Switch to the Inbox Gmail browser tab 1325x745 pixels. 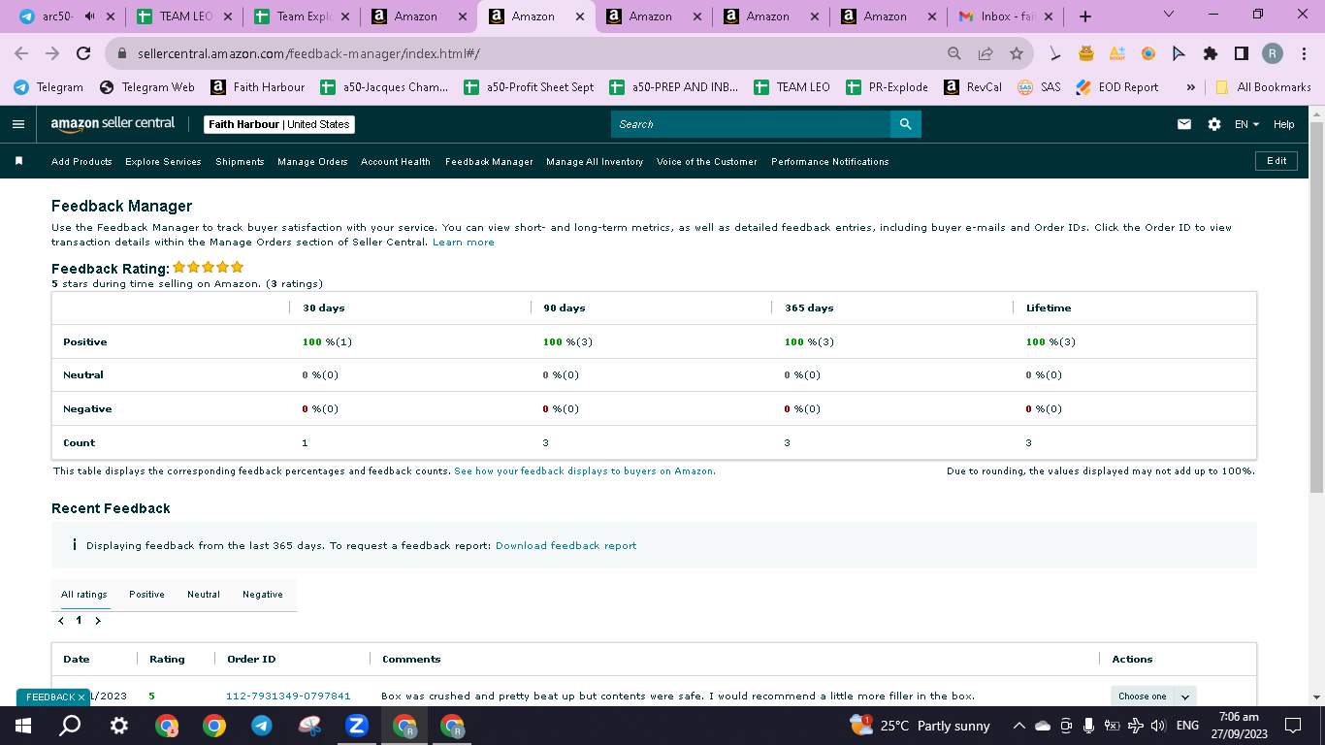click(1004, 16)
